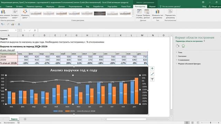Select the first chart style thumbnail
221x124 pixels.
point(36,13)
